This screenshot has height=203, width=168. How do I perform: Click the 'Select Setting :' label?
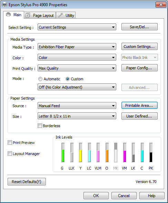coord(21,28)
